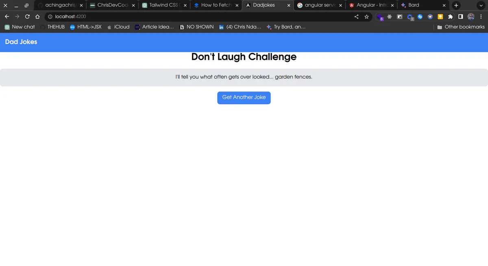The height and width of the screenshot is (266, 488).
Task: Open the Shazam extension icon
Action: [420, 17]
